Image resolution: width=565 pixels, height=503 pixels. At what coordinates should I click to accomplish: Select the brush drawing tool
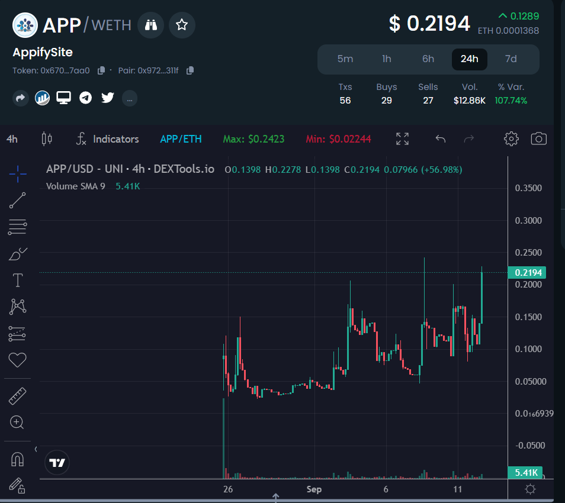(x=18, y=254)
